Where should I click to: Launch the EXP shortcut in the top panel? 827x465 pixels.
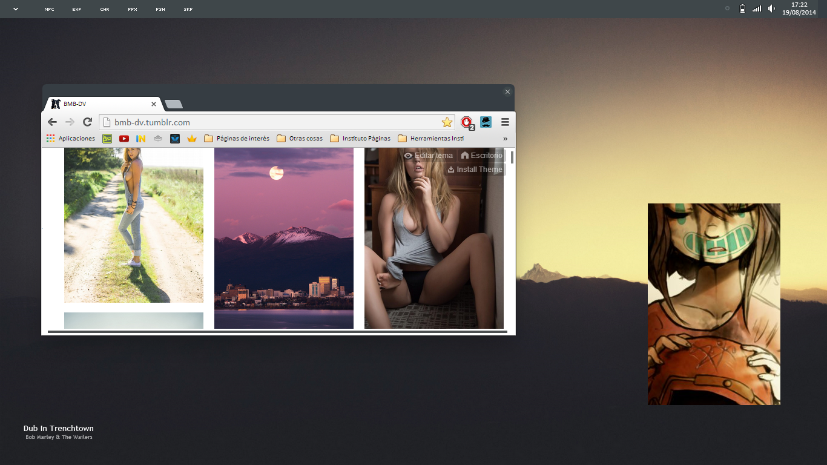(77, 9)
